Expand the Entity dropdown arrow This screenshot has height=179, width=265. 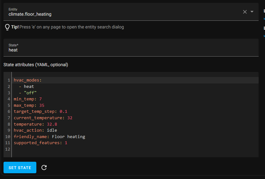click(x=252, y=12)
